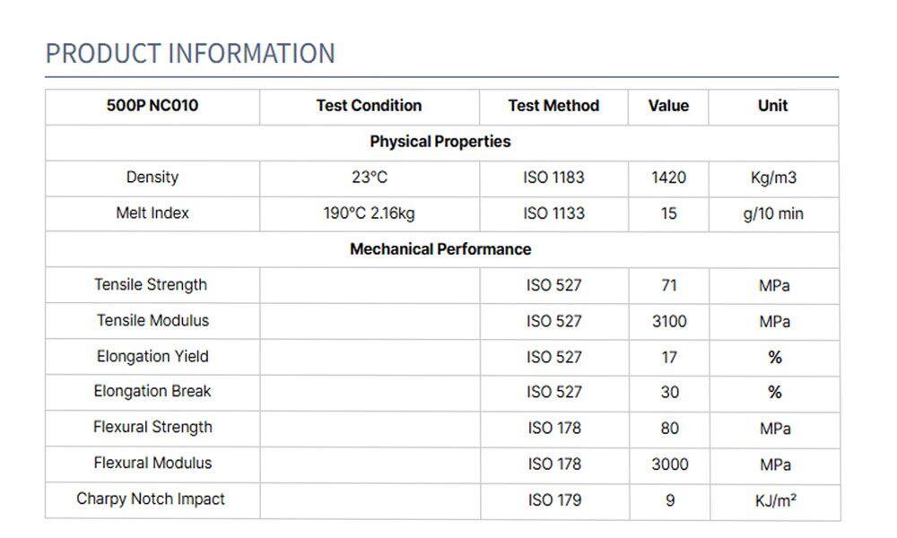Screen dimensions: 897x538
Task: Click the Elongation Break value 30
Action: (x=669, y=392)
